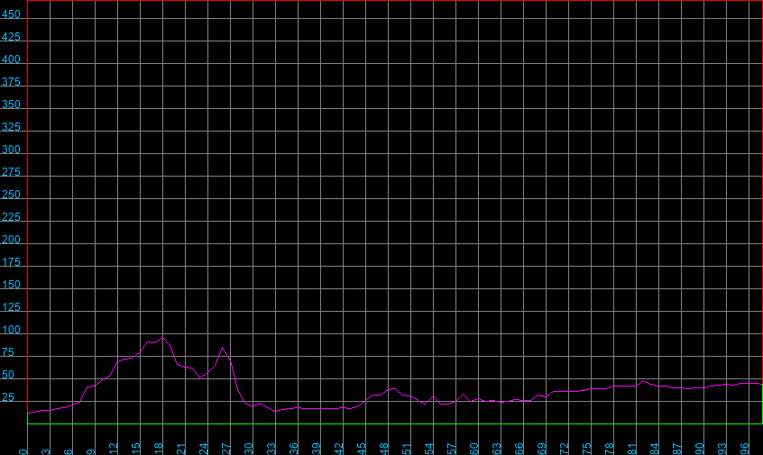Click the 12 label on the horizontal axis
Viewport: 763px width, 455px height.
click(114, 449)
